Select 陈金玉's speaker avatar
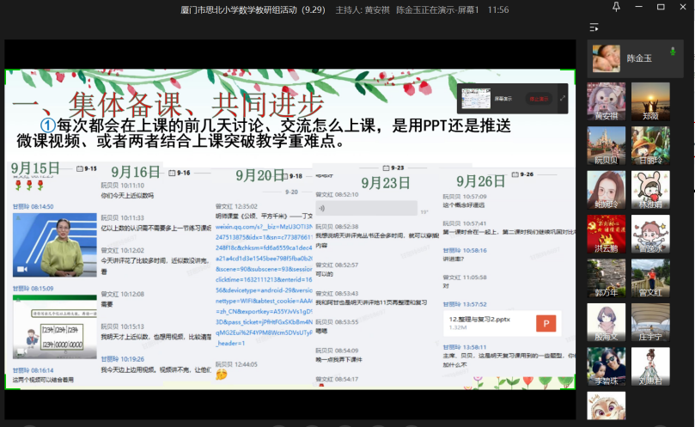Image resolution: width=695 pixels, height=427 pixels. click(607, 58)
